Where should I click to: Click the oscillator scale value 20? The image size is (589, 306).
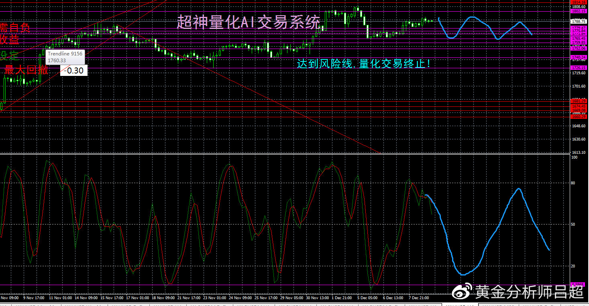coord(574,266)
